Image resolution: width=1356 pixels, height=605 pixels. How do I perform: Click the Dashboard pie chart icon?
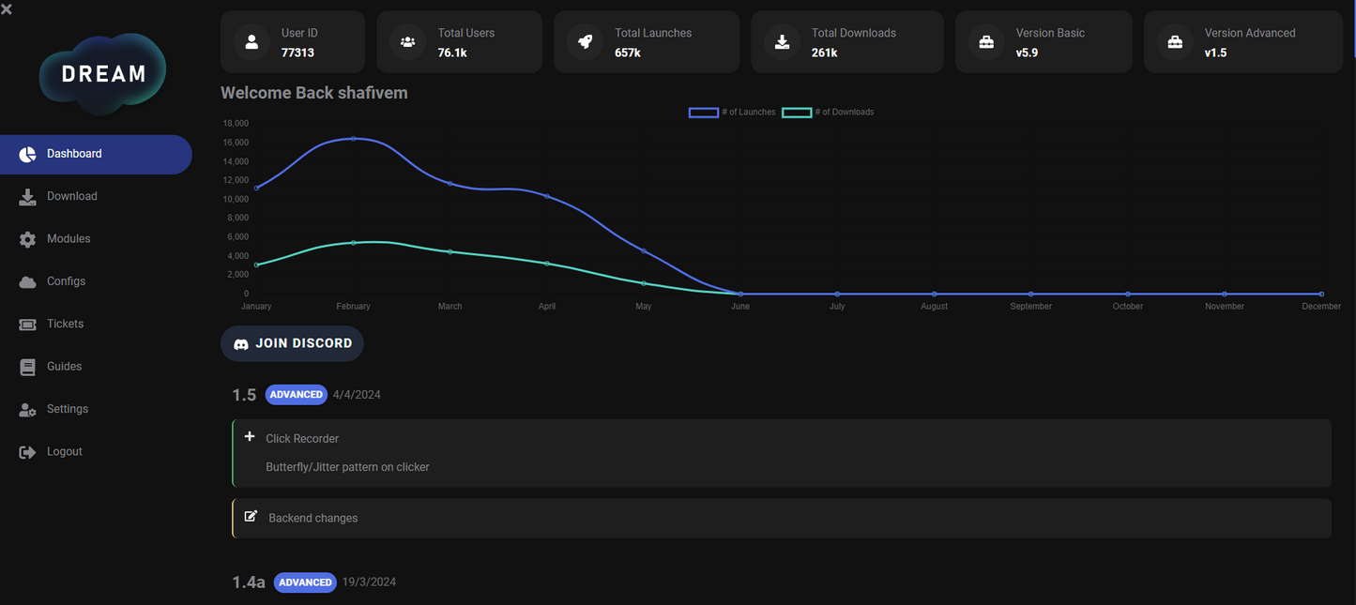28,155
